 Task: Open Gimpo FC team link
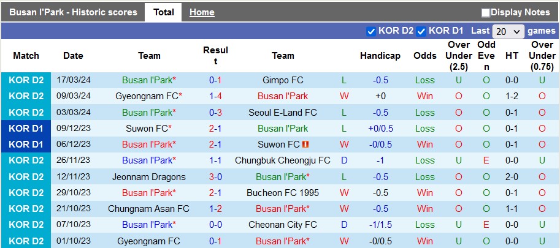point(283,80)
